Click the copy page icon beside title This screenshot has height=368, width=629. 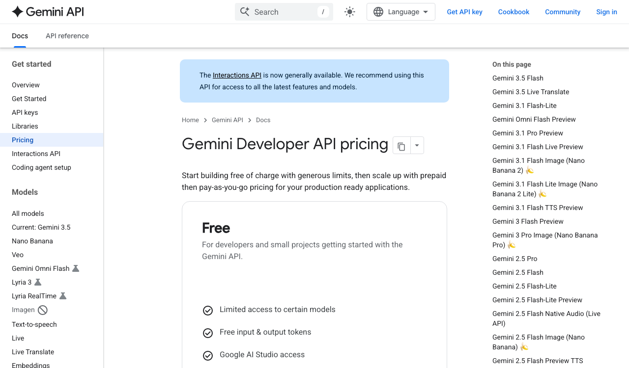click(x=401, y=146)
